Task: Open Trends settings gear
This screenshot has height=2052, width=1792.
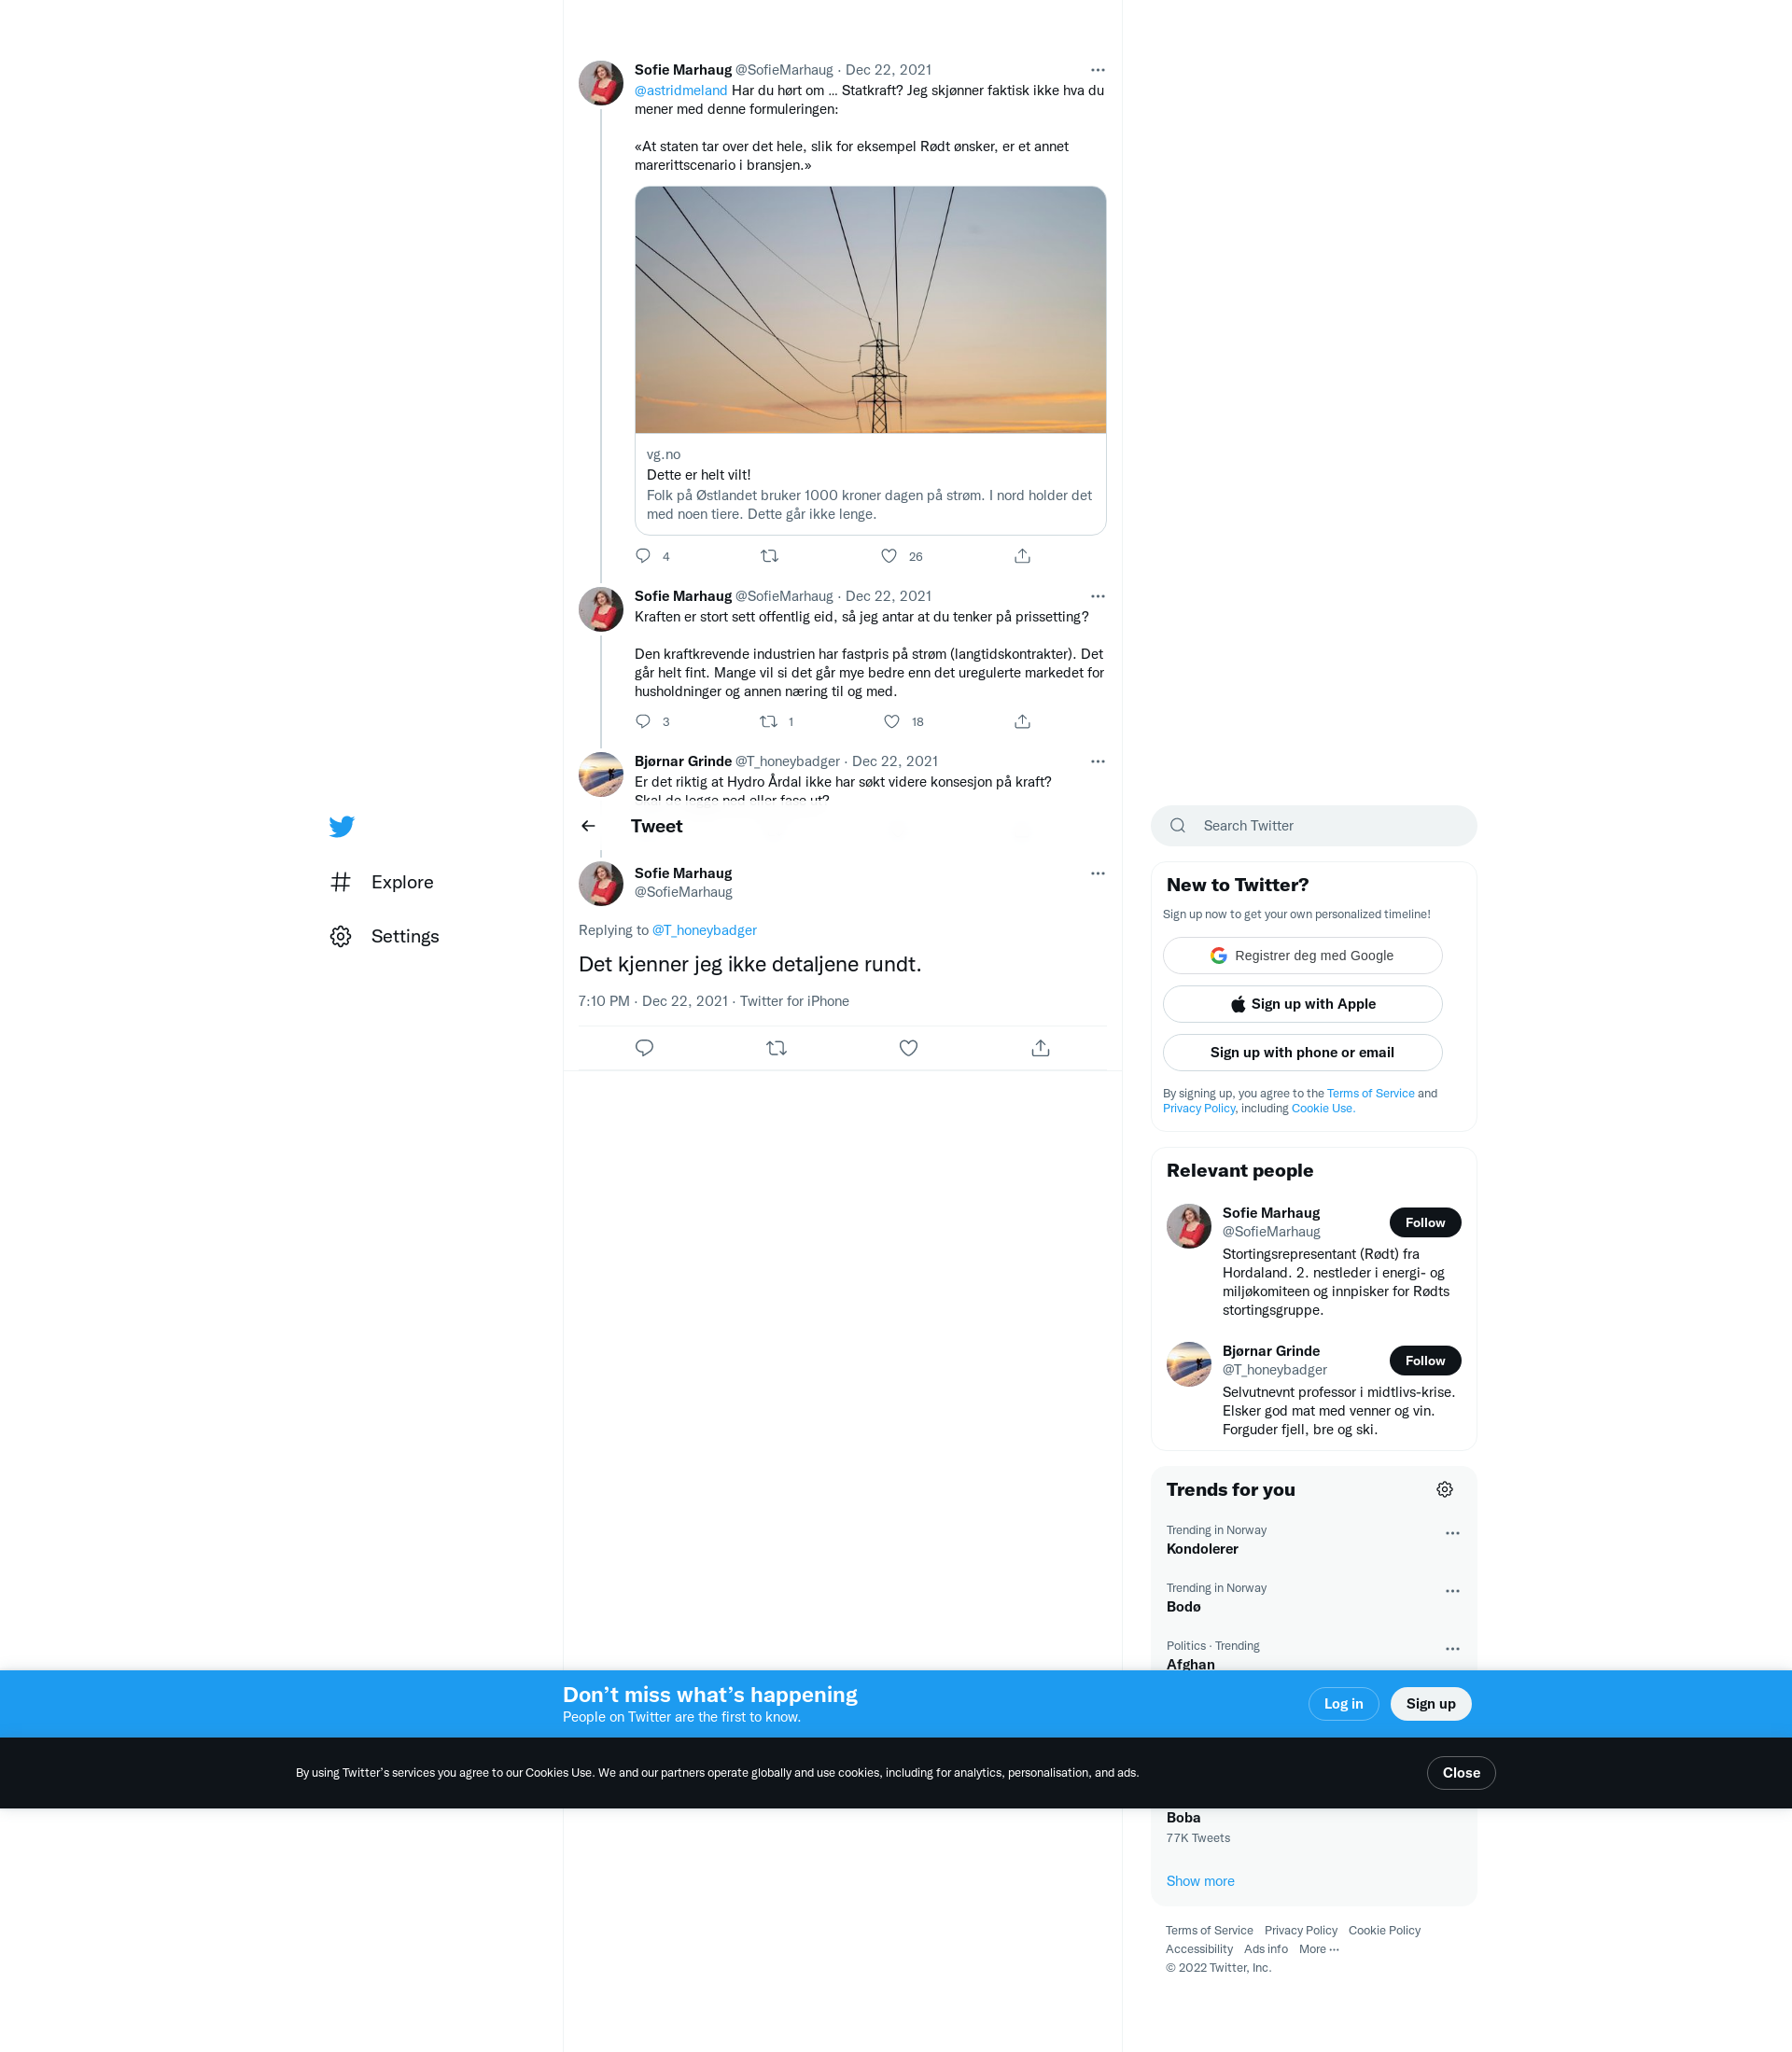Action: point(1444,1490)
